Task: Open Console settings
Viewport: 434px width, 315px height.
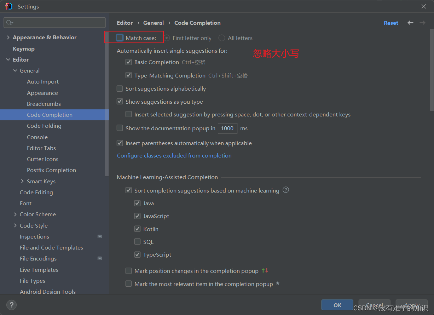Action: [x=37, y=137]
